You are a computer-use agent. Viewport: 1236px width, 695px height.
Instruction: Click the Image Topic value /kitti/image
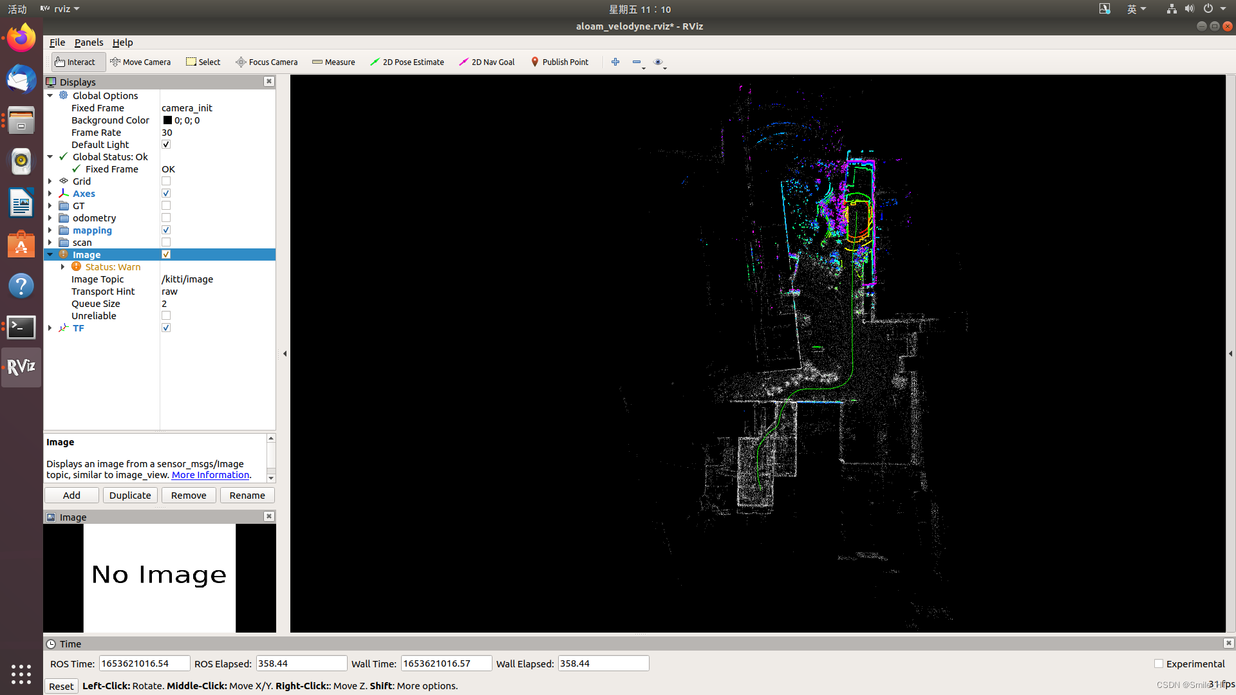(x=187, y=279)
